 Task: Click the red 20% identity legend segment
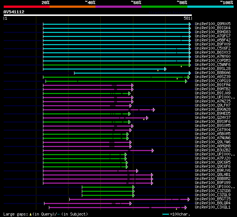pyautogui.click(x=27, y=7)
